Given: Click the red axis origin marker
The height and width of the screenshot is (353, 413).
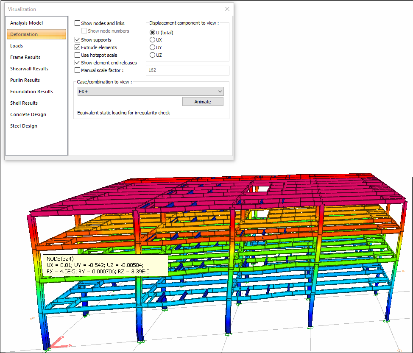Looking at the screenshot, I should [54, 344].
